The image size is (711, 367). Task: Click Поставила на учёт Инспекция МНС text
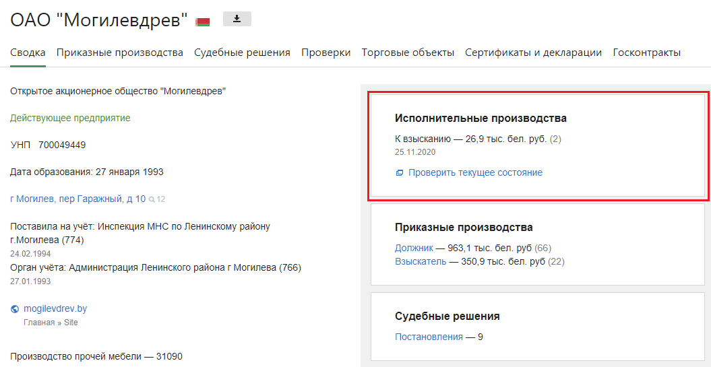click(x=140, y=233)
